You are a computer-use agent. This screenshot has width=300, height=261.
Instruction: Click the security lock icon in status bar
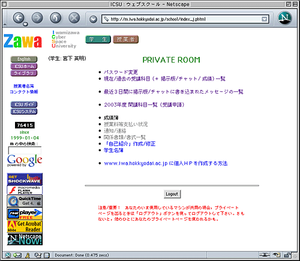(287, 255)
